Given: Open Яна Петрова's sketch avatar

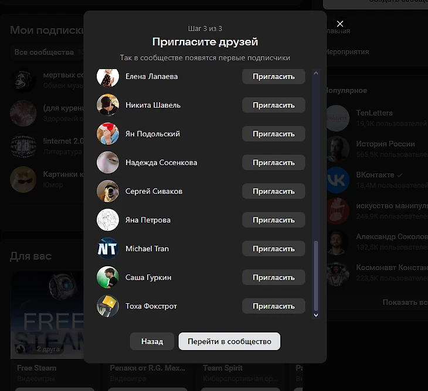Looking at the screenshot, I should click(108, 220).
